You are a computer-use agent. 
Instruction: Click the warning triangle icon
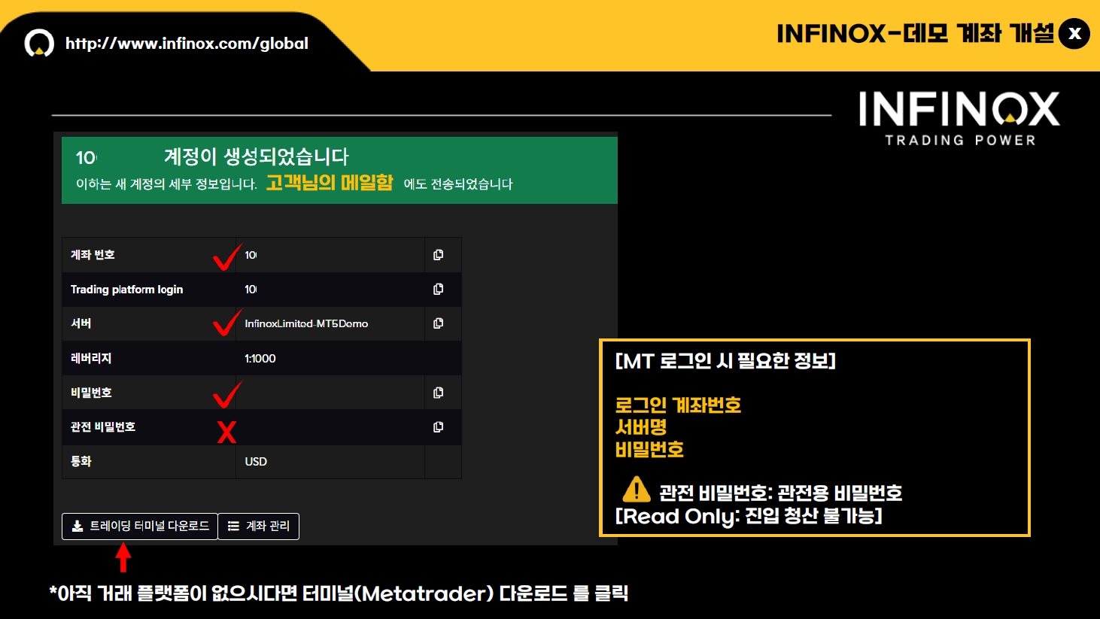coord(637,490)
